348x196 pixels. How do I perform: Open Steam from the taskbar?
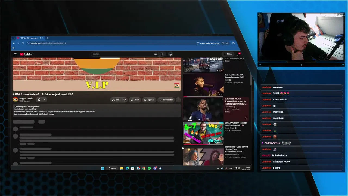tap(160, 168)
